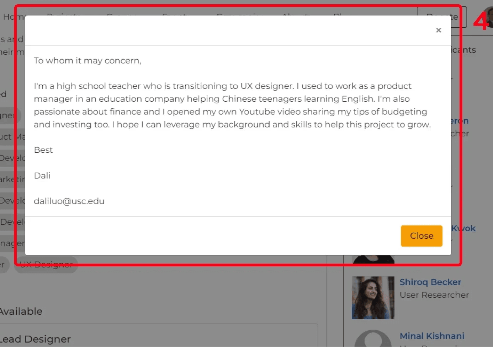
Task: Click the orange Close button
Action: pos(422,236)
